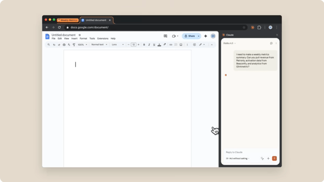Viewport: 324px width, 182px height.
Task: Open the Format menu
Action: (x=83, y=39)
